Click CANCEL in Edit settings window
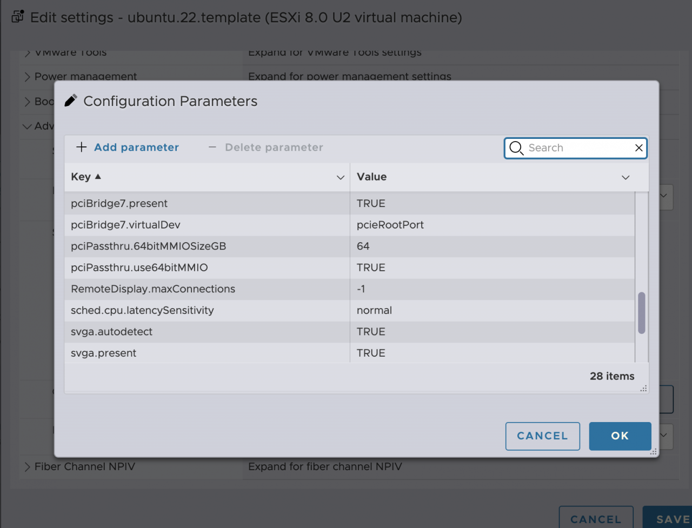The height and width of the screenshot is (528, 692). [596, 518]
